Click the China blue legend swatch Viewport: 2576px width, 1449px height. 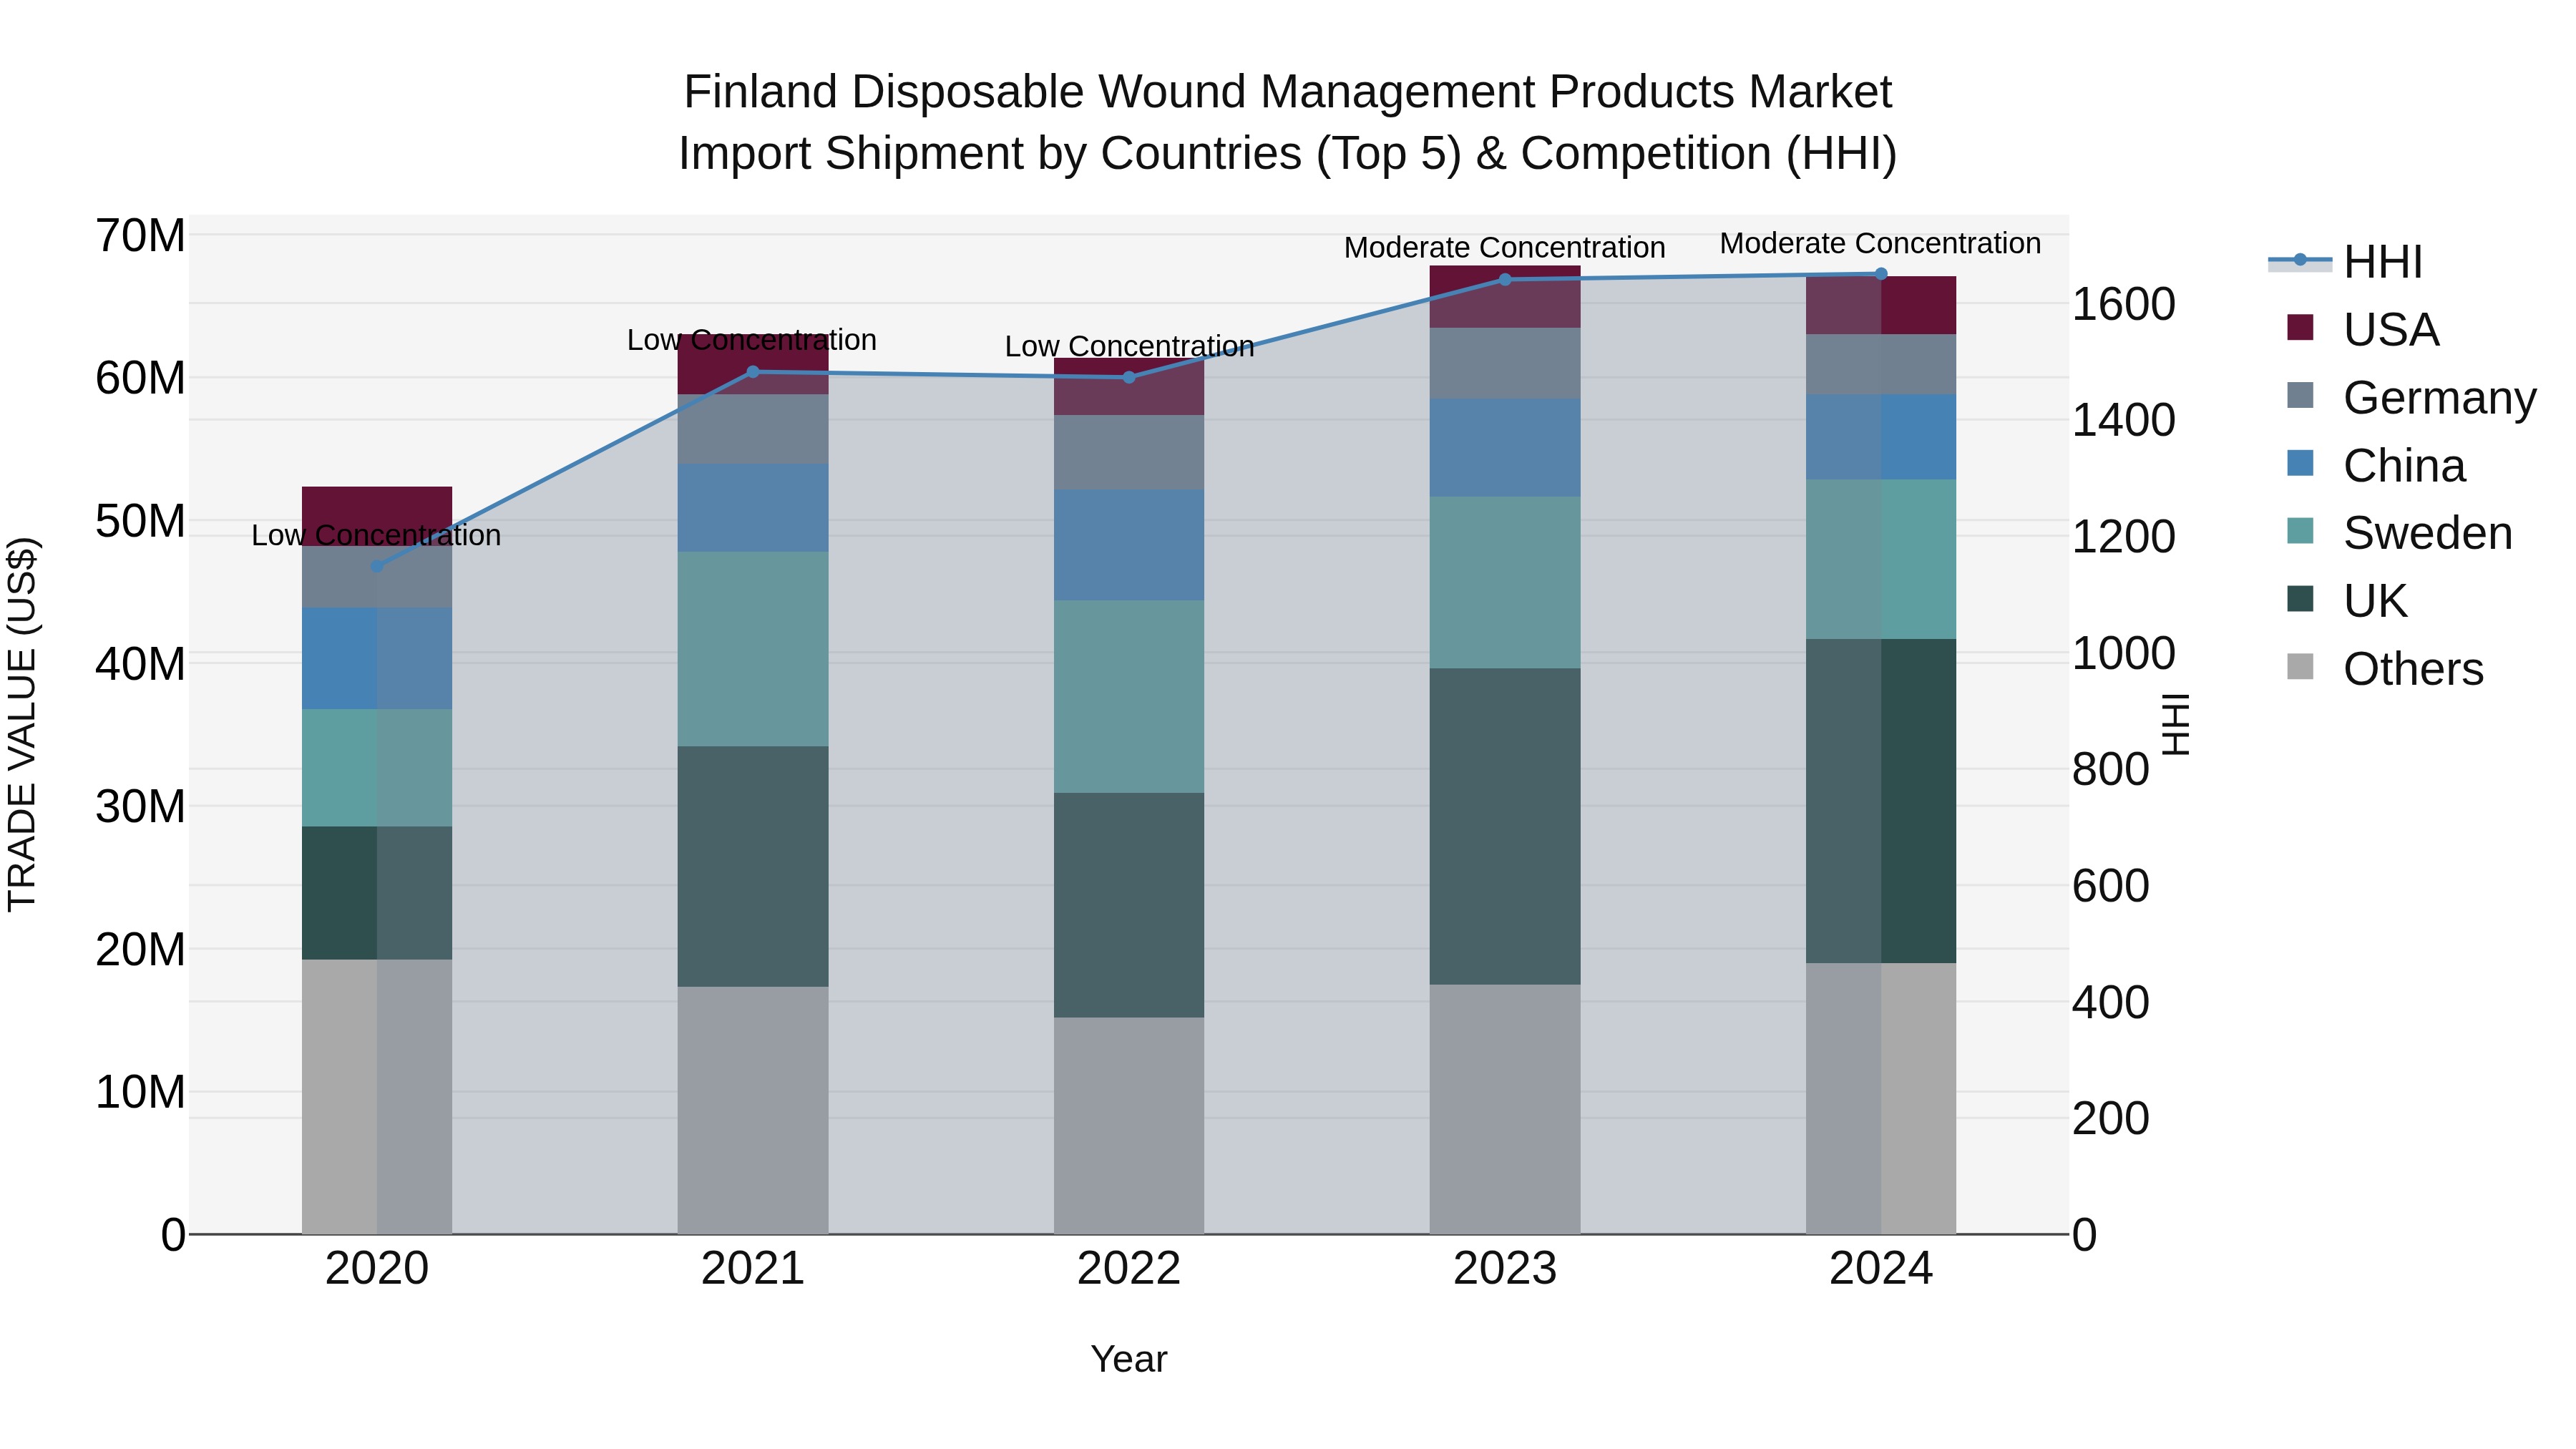(x=2300, y=463)
